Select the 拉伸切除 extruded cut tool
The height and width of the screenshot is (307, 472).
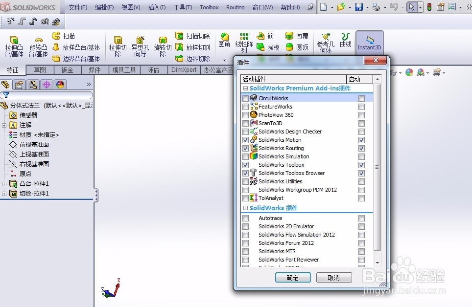tap(118, 46)
